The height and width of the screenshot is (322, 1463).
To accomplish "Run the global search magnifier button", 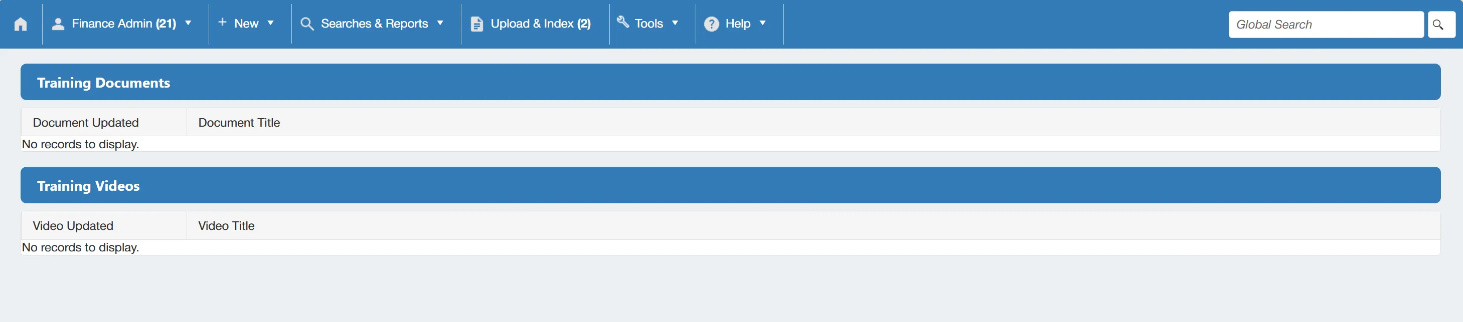I will 1441,25.
